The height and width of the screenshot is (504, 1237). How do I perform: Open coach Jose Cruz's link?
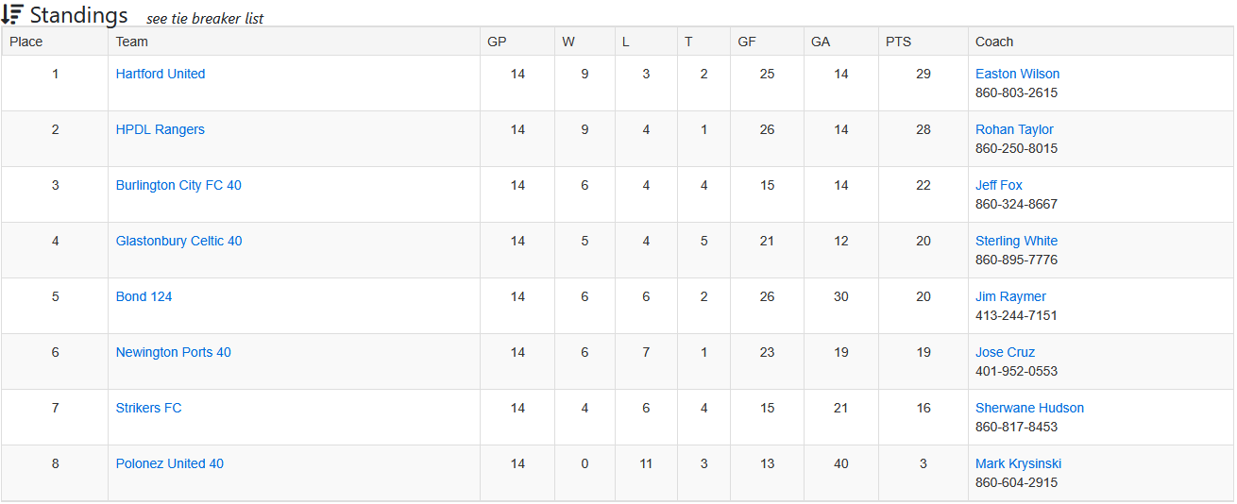coord(1005,352)
